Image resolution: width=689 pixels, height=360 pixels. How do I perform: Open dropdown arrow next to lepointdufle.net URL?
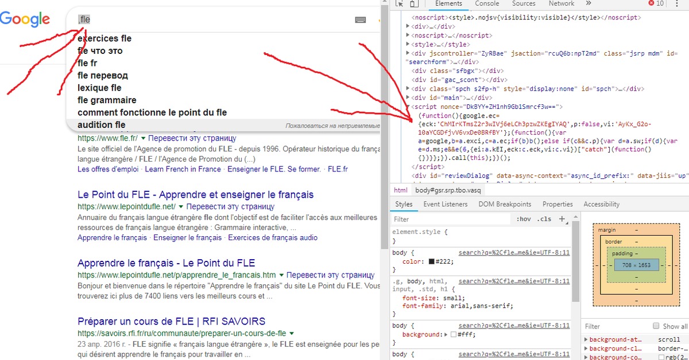pyautogui.click(x=181, y=206)
